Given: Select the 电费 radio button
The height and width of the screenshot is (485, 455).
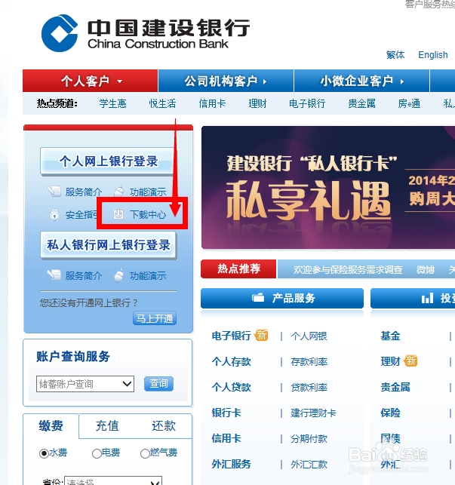Looking at the screenshot, I should pos(97,453).
